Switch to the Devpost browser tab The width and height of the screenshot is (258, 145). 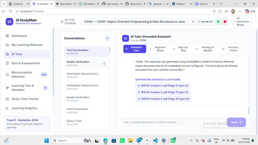182,4
